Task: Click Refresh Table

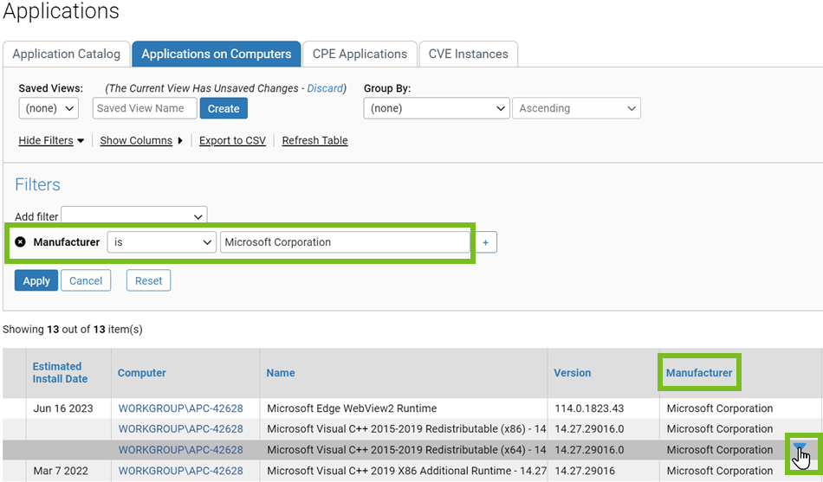Action: coord(315,140)
